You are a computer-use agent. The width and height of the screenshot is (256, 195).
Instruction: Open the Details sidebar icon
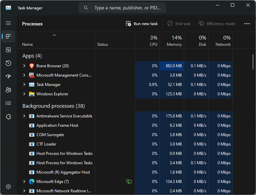click(8, 103)
